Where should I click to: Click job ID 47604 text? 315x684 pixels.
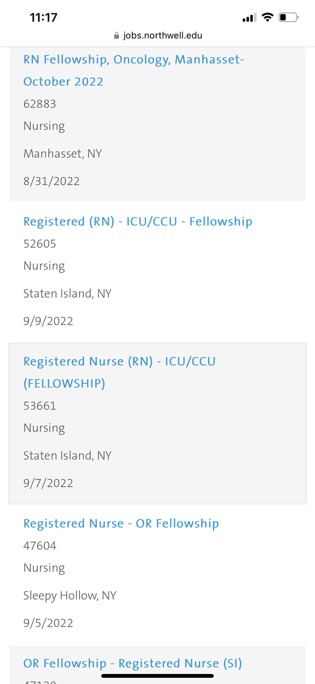[40, 545]
